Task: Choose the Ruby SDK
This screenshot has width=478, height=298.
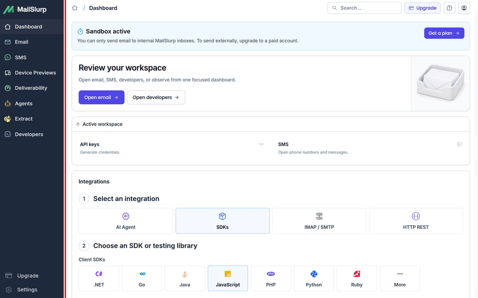Action: tap(357, 278)
